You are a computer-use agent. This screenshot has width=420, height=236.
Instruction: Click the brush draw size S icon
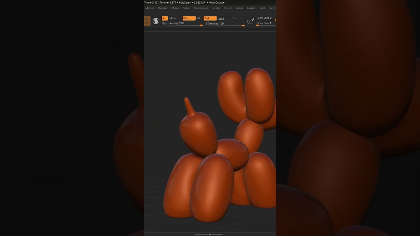(250, 21)
